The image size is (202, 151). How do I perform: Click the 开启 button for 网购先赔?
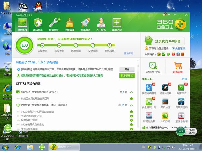point(127,69)
